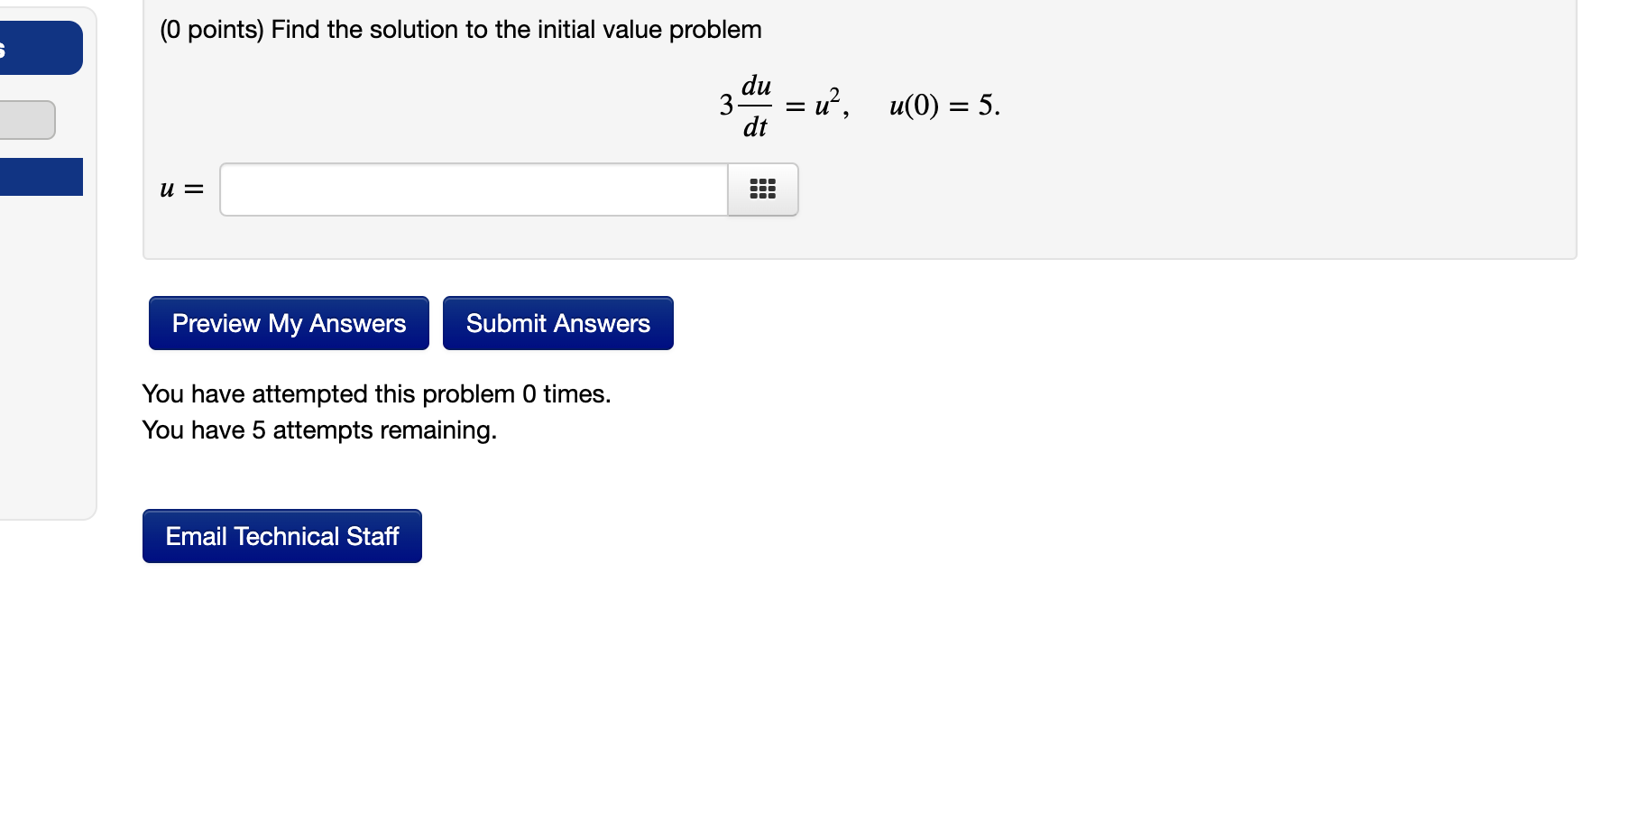Viewport: 1629px width, 832px height.
Task: Open Email Technical Staff
Action: 281,536
